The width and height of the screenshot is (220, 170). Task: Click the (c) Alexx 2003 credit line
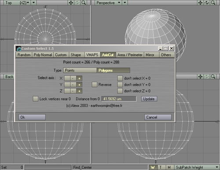(94, 106)
